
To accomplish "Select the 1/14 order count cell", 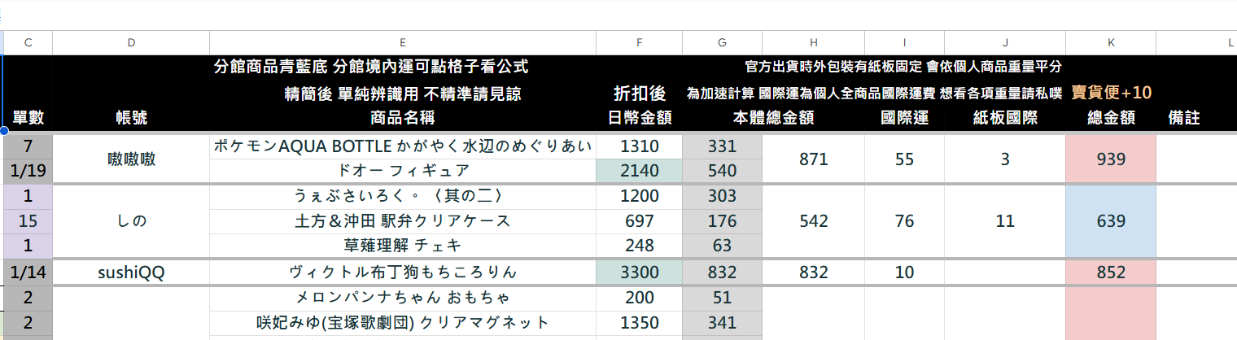I will coord(28,272).
